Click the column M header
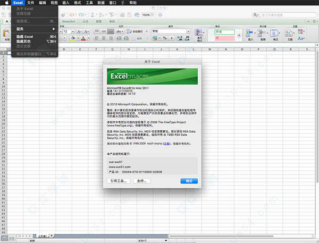The width and height of the screenshot is (319, 243). 209,49
